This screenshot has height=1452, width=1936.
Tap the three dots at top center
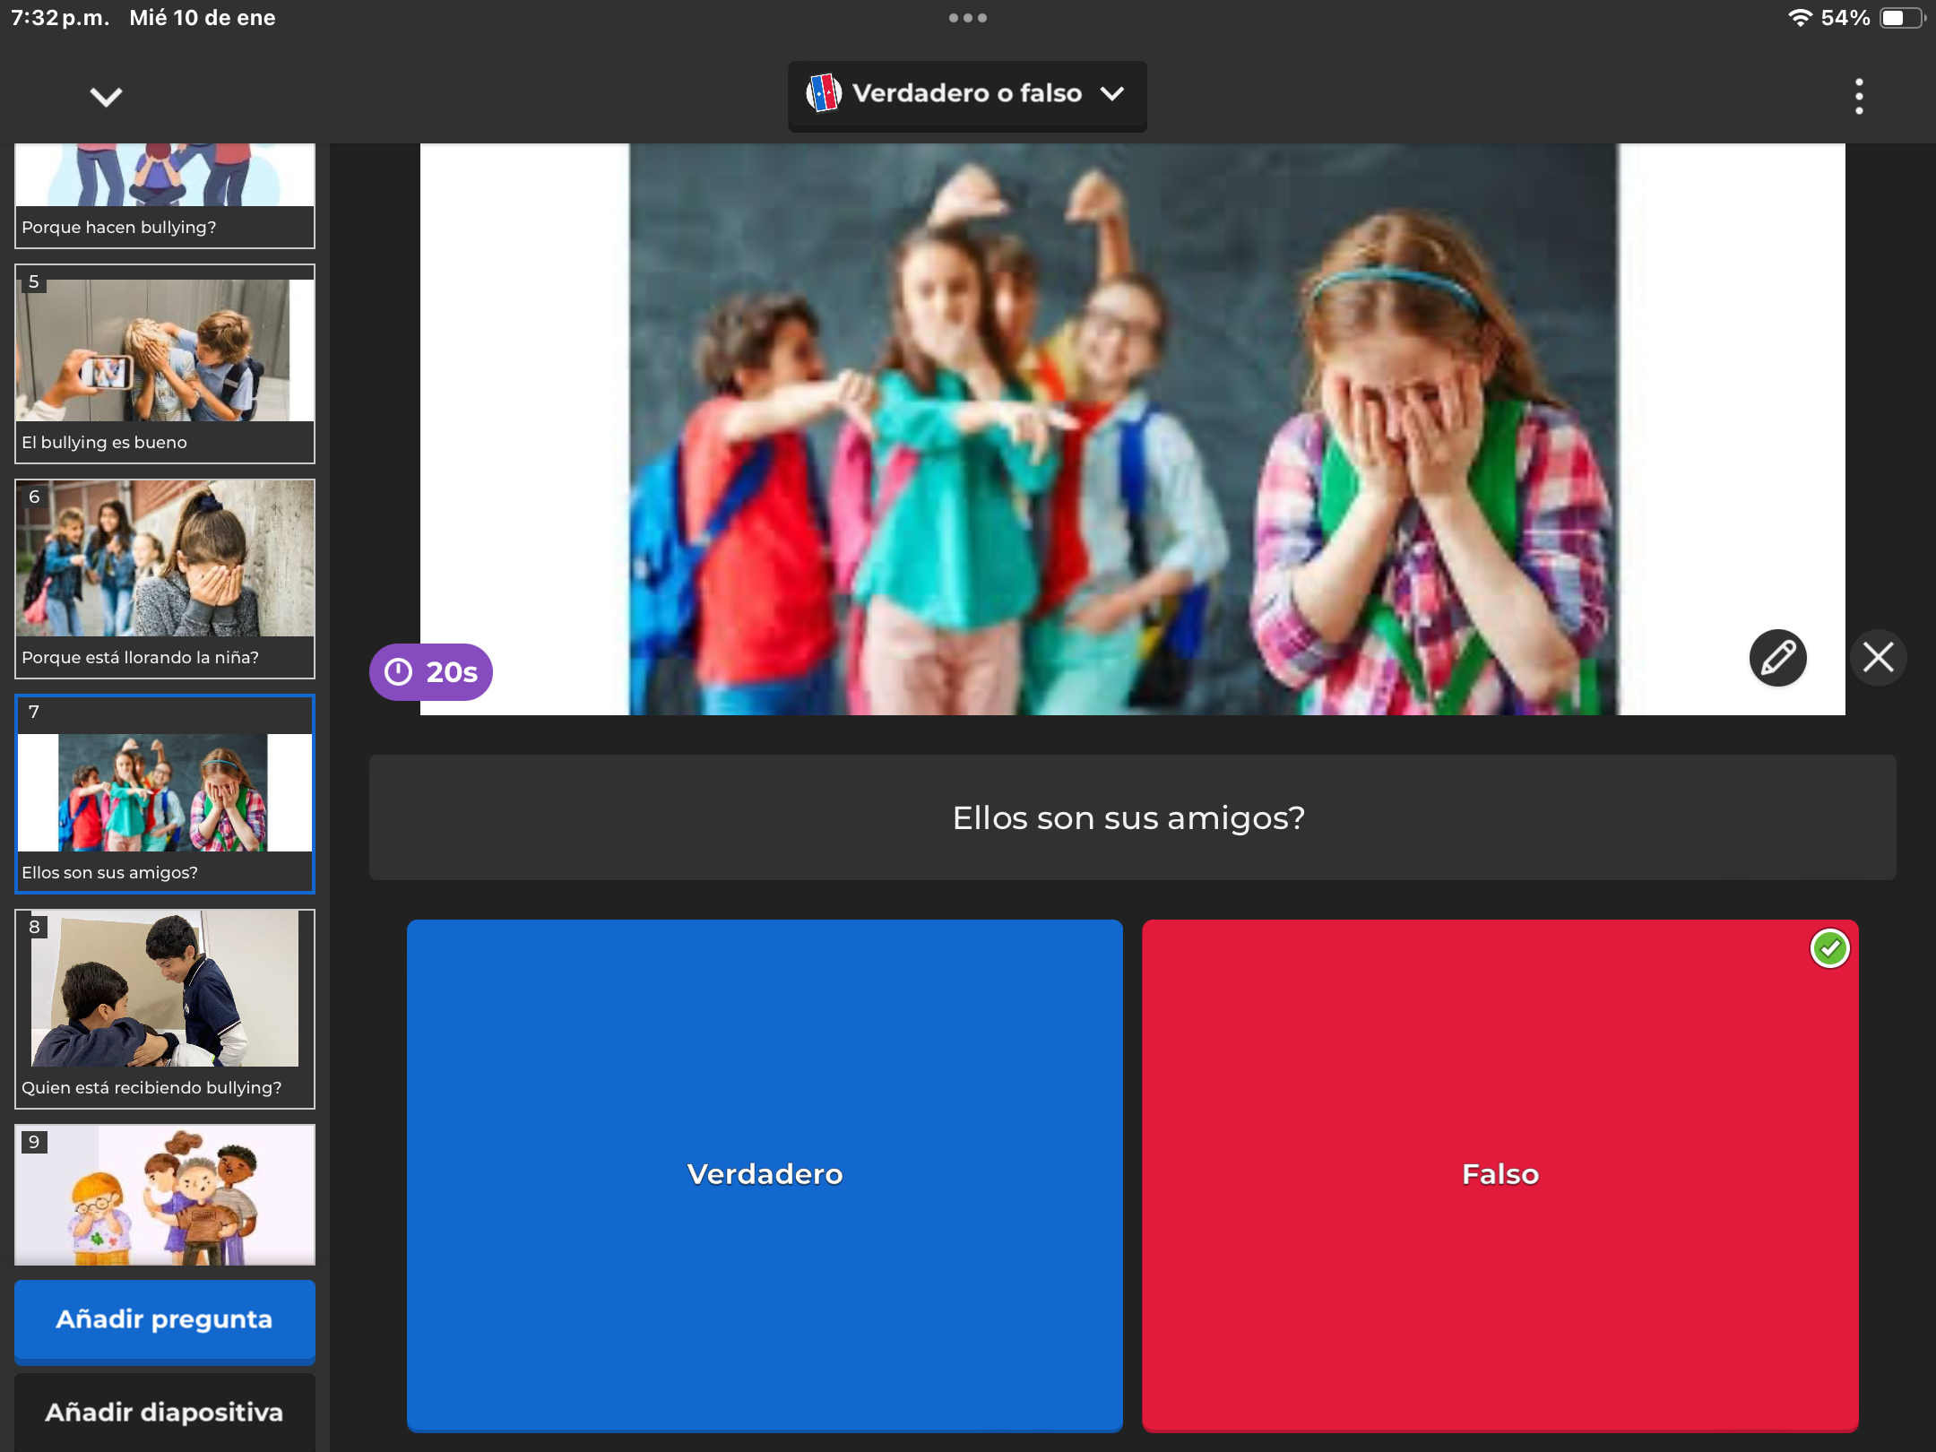967,18
